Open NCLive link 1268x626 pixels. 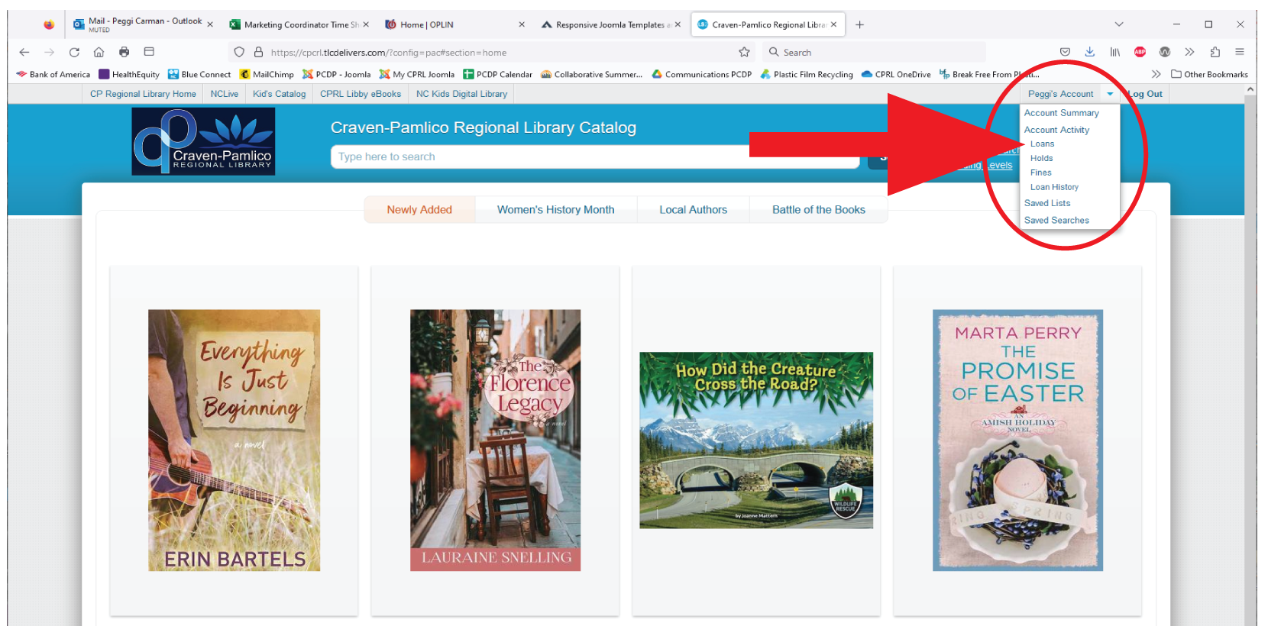click(225, 94)
